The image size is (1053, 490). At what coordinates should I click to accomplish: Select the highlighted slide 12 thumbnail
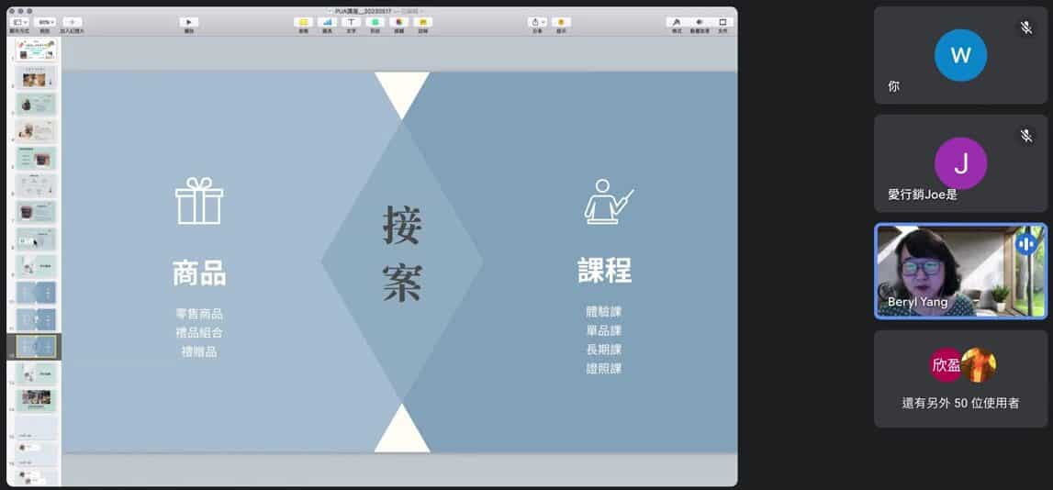coord(37,346)
